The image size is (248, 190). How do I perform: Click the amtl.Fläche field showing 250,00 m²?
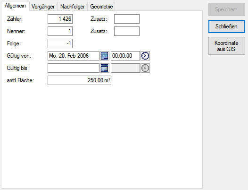(79, 80)
